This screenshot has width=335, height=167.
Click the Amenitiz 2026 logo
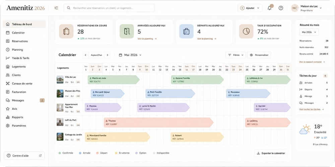click(x=25, y=8)
